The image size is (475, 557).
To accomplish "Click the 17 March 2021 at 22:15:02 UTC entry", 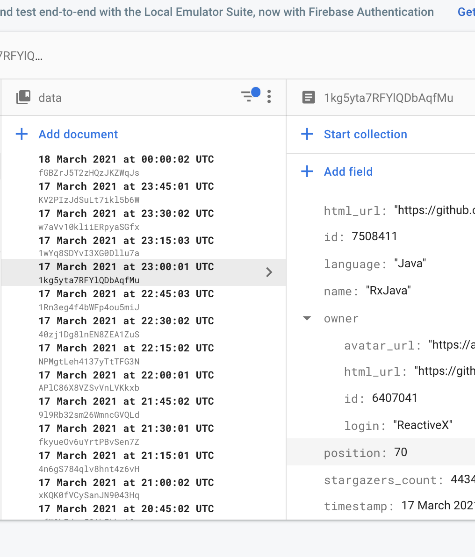I will [126, 348].
